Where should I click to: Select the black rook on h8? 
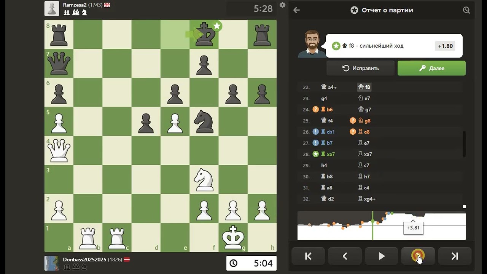pos(262,34)
